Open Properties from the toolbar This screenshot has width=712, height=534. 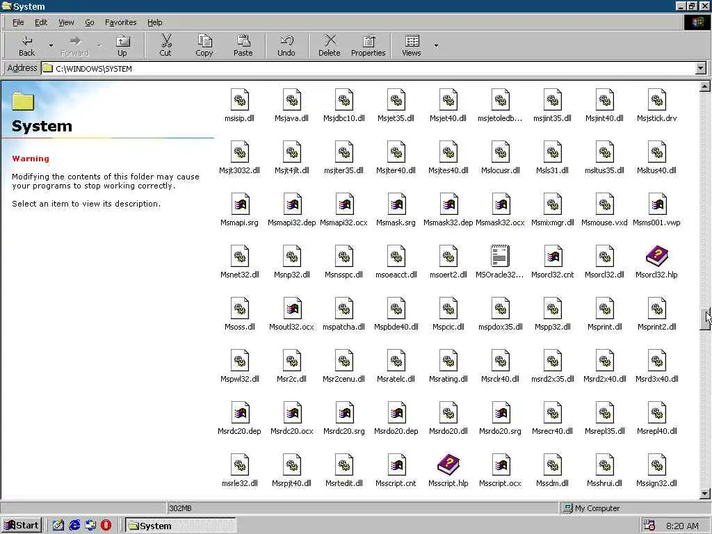click(369, 45)
